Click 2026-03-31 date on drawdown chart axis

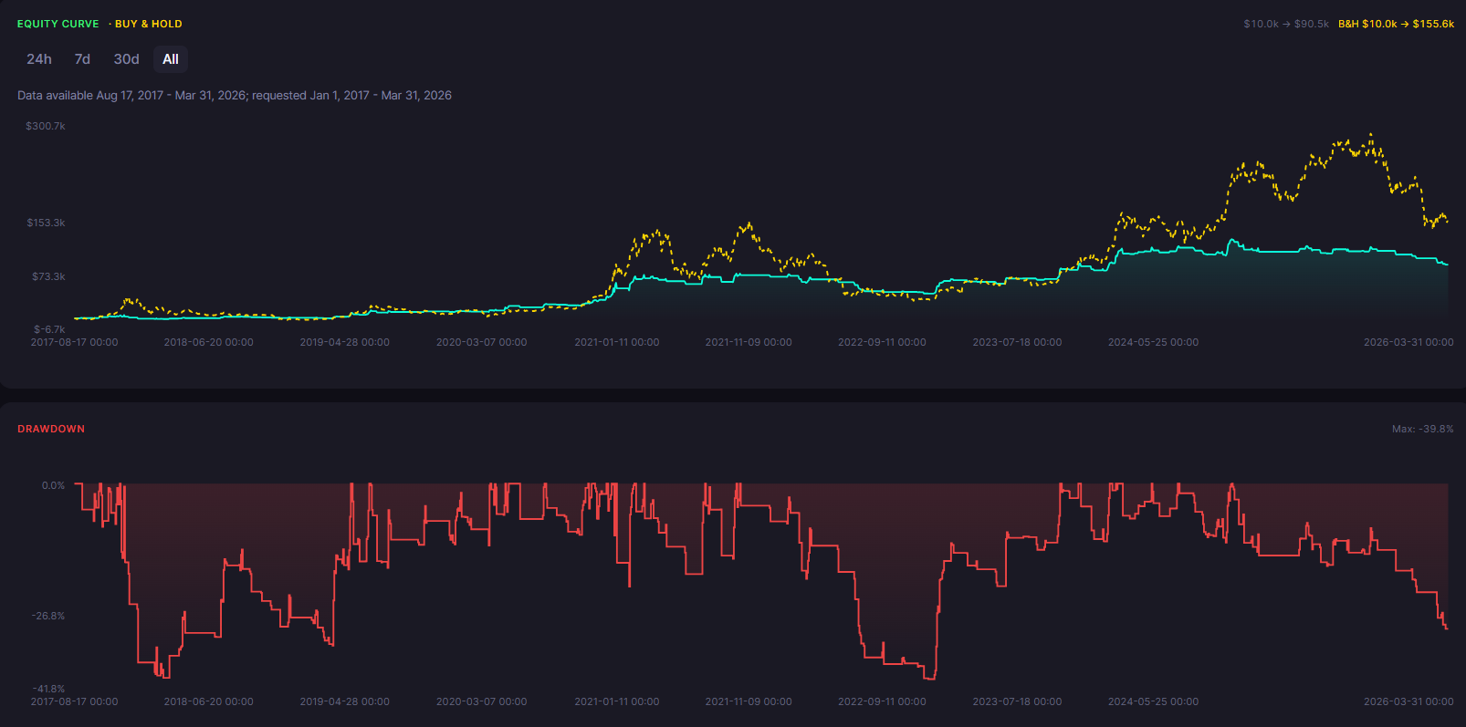click(x=1408, y=701)
